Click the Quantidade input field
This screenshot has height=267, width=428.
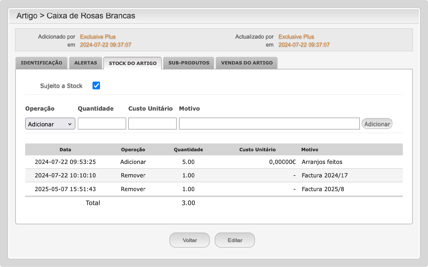[x=102, y=124]
